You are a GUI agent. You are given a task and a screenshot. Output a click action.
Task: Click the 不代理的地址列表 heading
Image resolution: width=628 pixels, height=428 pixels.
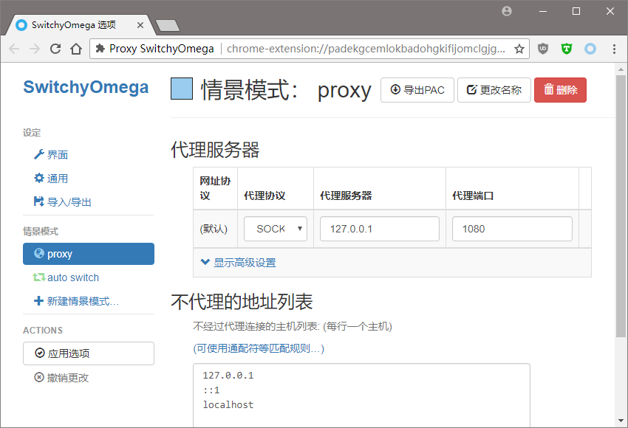pos(242,302)
